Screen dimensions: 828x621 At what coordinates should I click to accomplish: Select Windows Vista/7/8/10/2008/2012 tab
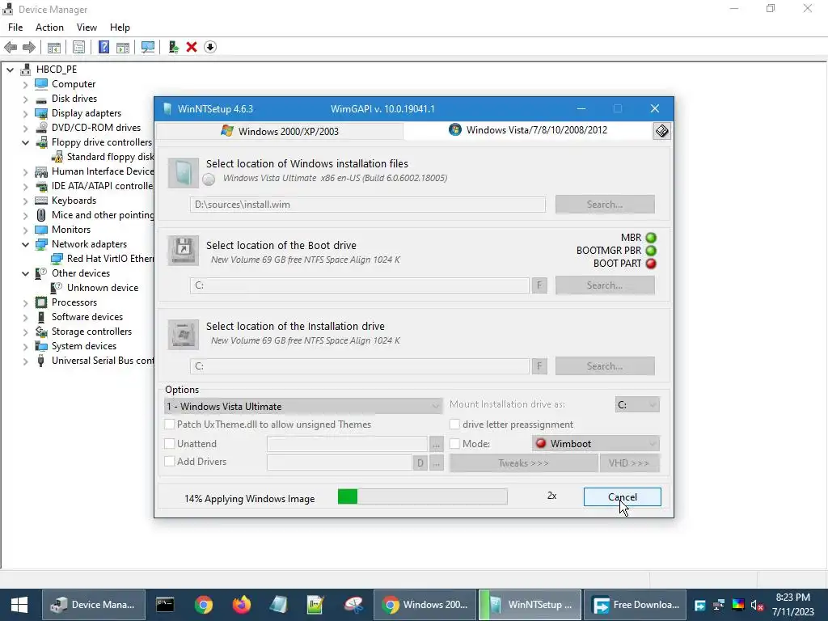(528, 130)
